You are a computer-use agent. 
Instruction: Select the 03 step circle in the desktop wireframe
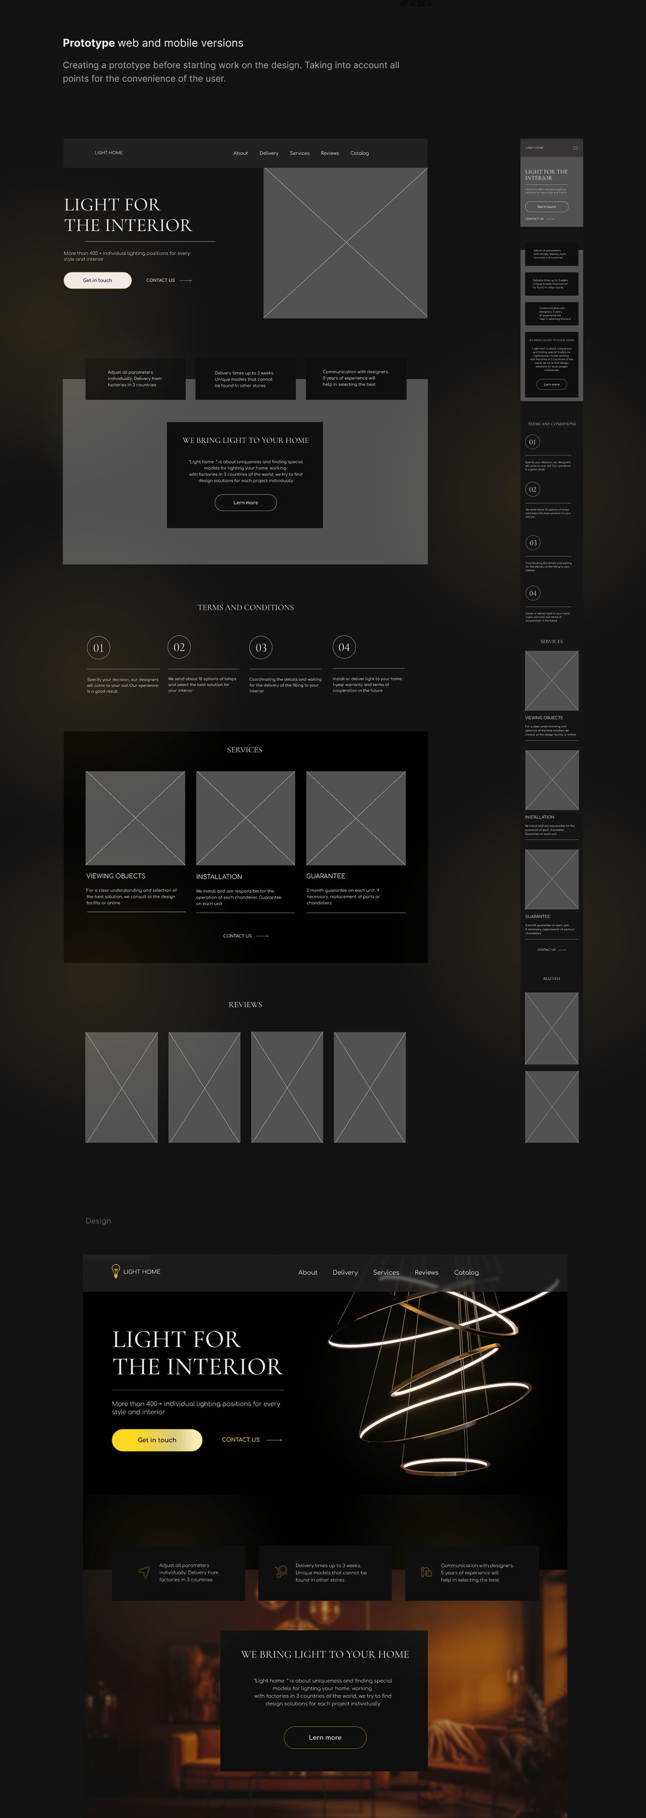(x=261, y=648)
